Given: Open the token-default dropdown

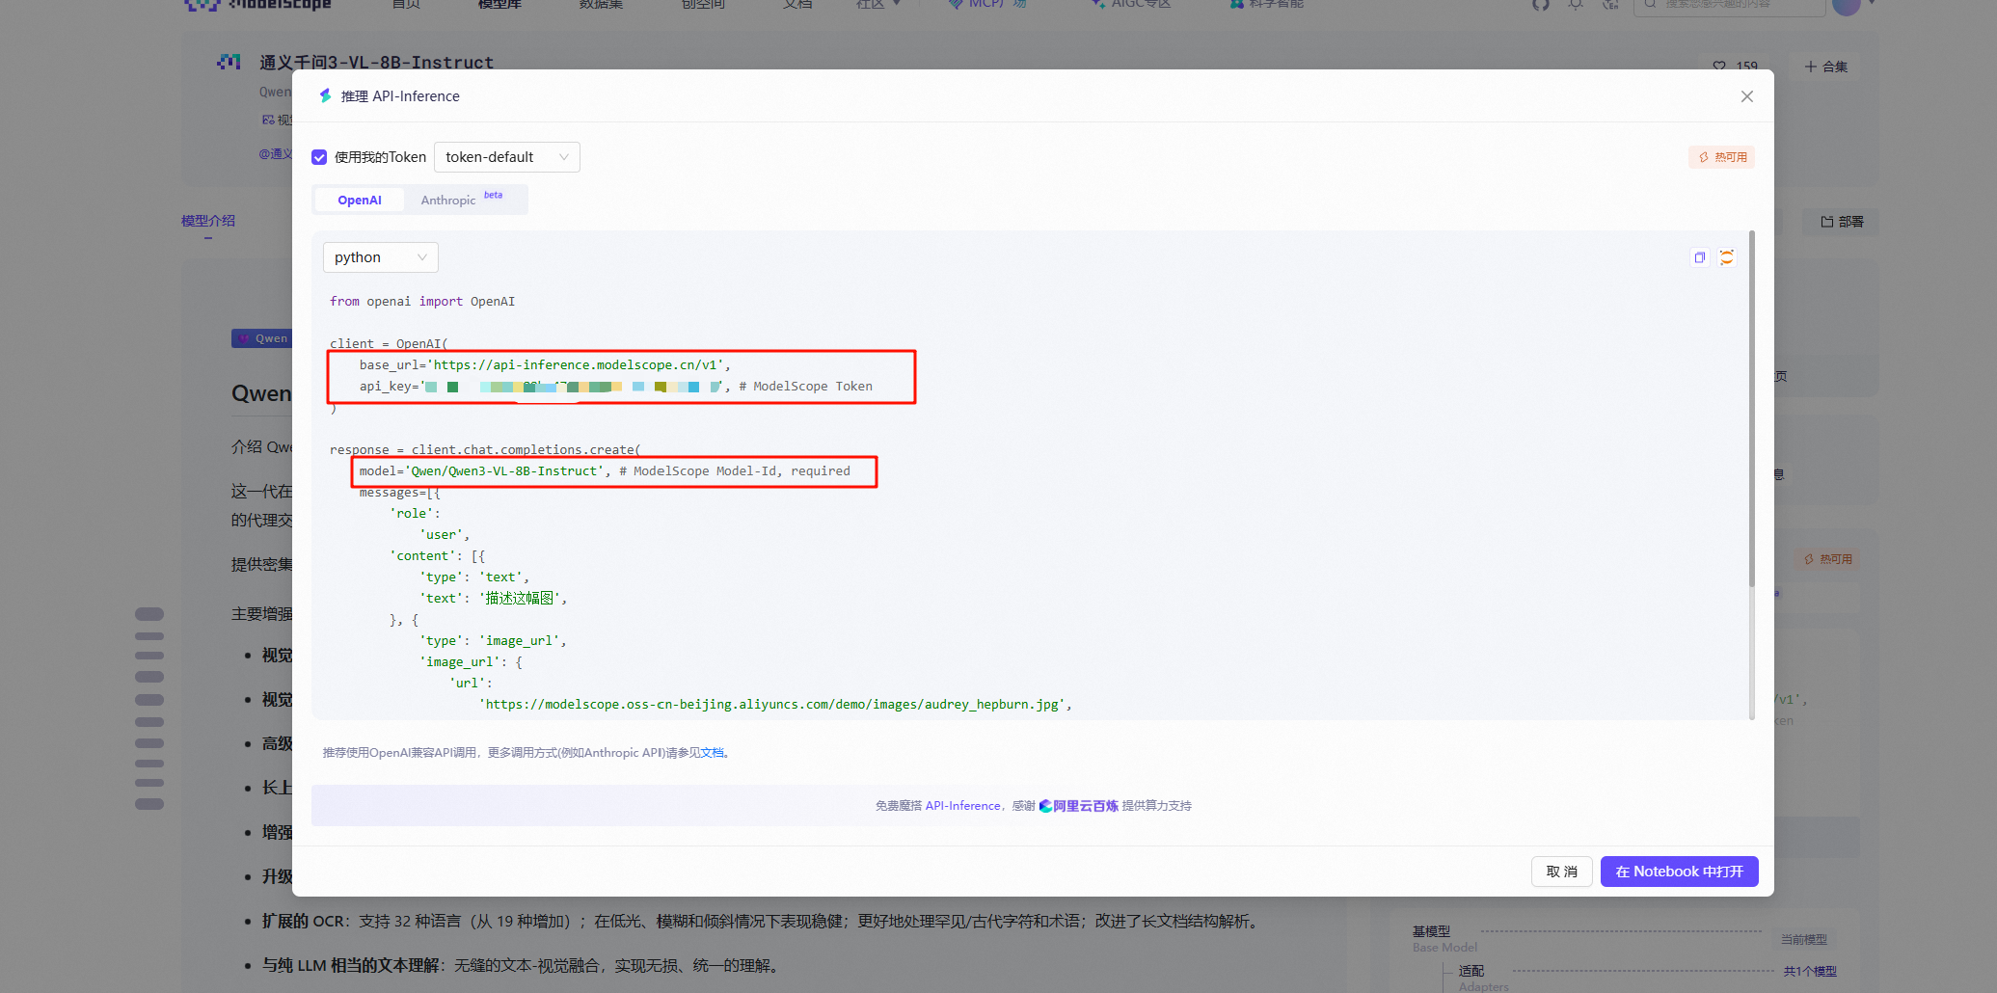Looking at the screenshot, I should [506, 157].
